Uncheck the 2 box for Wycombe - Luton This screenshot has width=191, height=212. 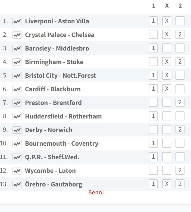[180, 170]
